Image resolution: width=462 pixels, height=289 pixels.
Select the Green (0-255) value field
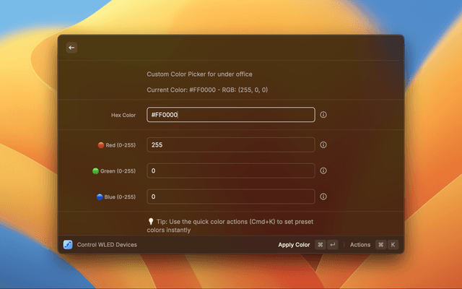[230, 171]
